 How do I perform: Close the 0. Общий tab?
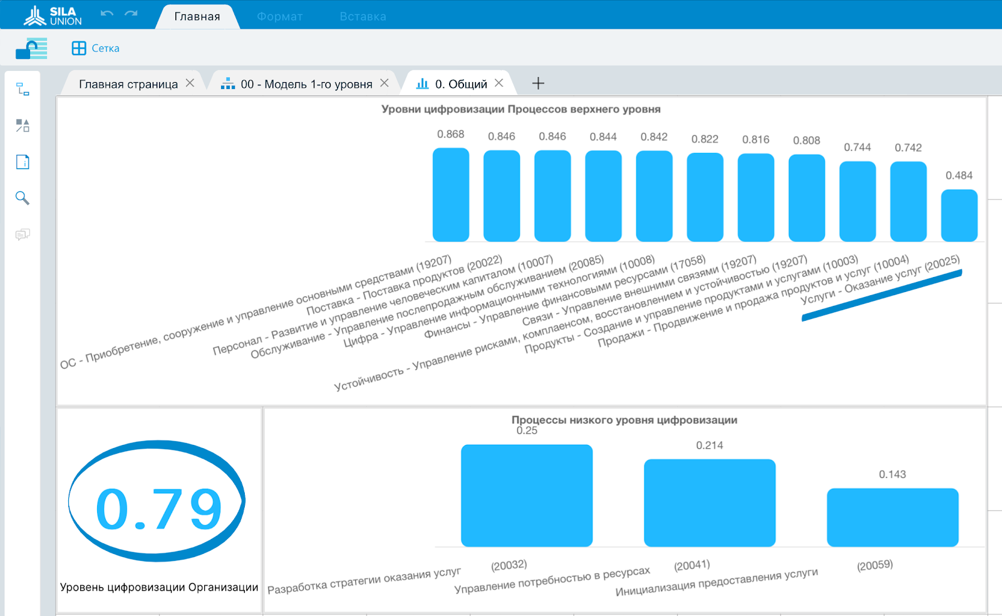click(x=499, y=83)
